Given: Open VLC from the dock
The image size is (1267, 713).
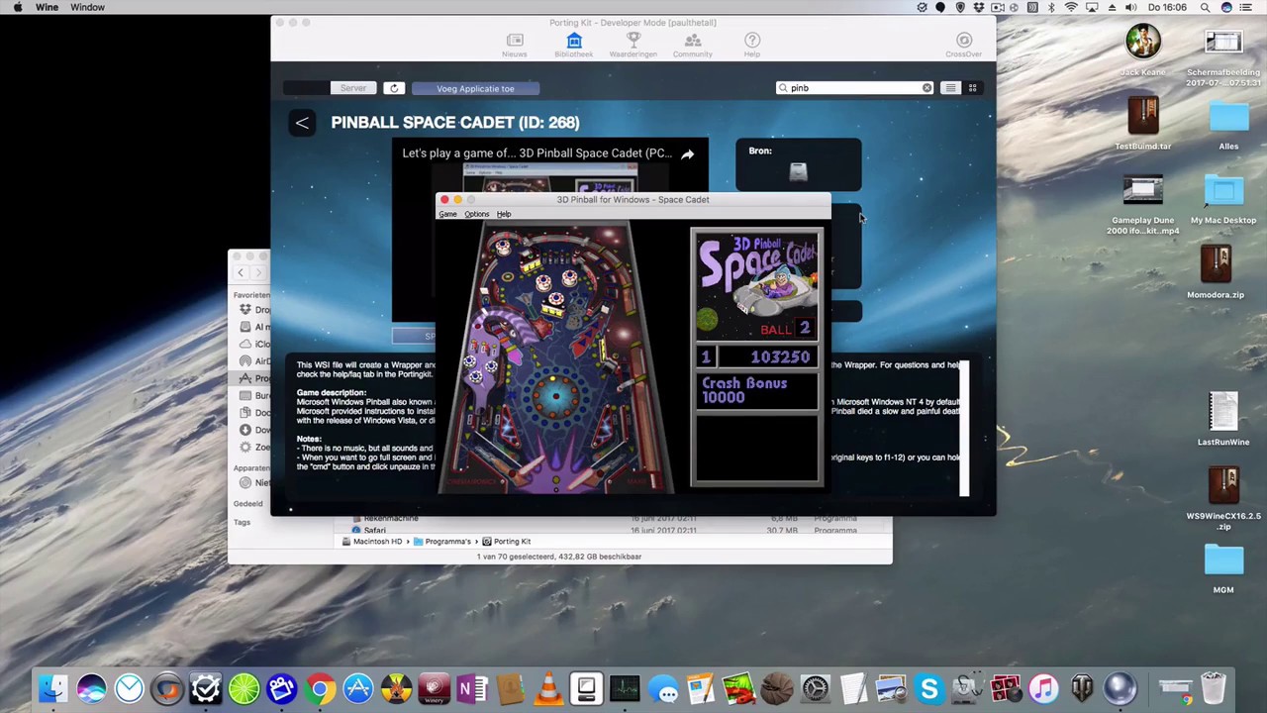Looking at the screenshot, I should (x=548, y=688).
